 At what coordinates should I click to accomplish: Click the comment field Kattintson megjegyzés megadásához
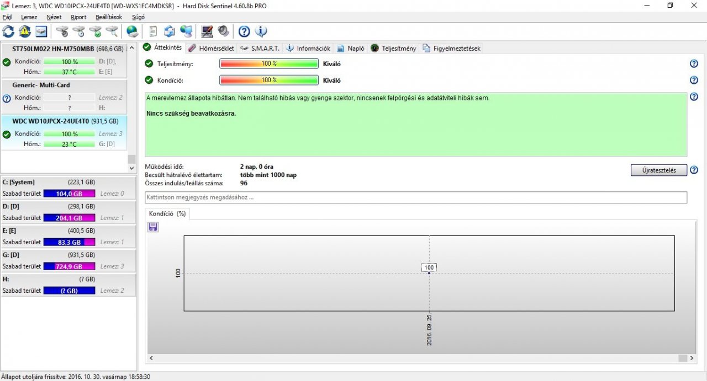click(416, 197)
